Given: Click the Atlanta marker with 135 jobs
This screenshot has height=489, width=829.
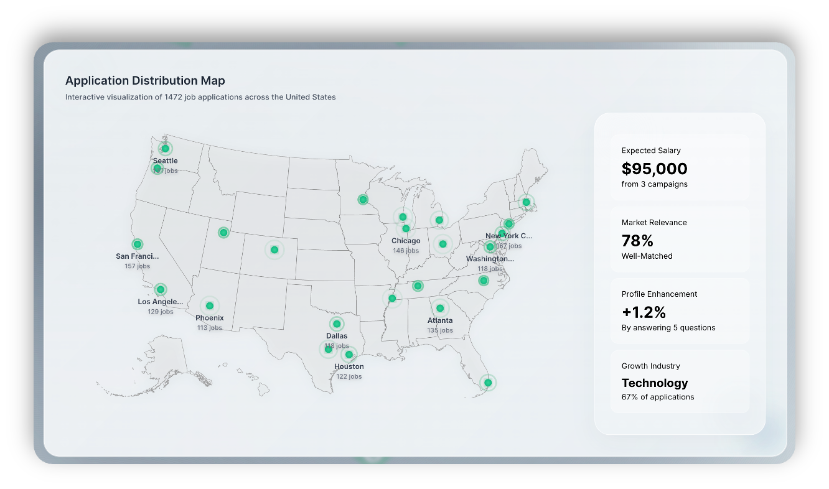Looking at the screenshot, I should (440, 307).
